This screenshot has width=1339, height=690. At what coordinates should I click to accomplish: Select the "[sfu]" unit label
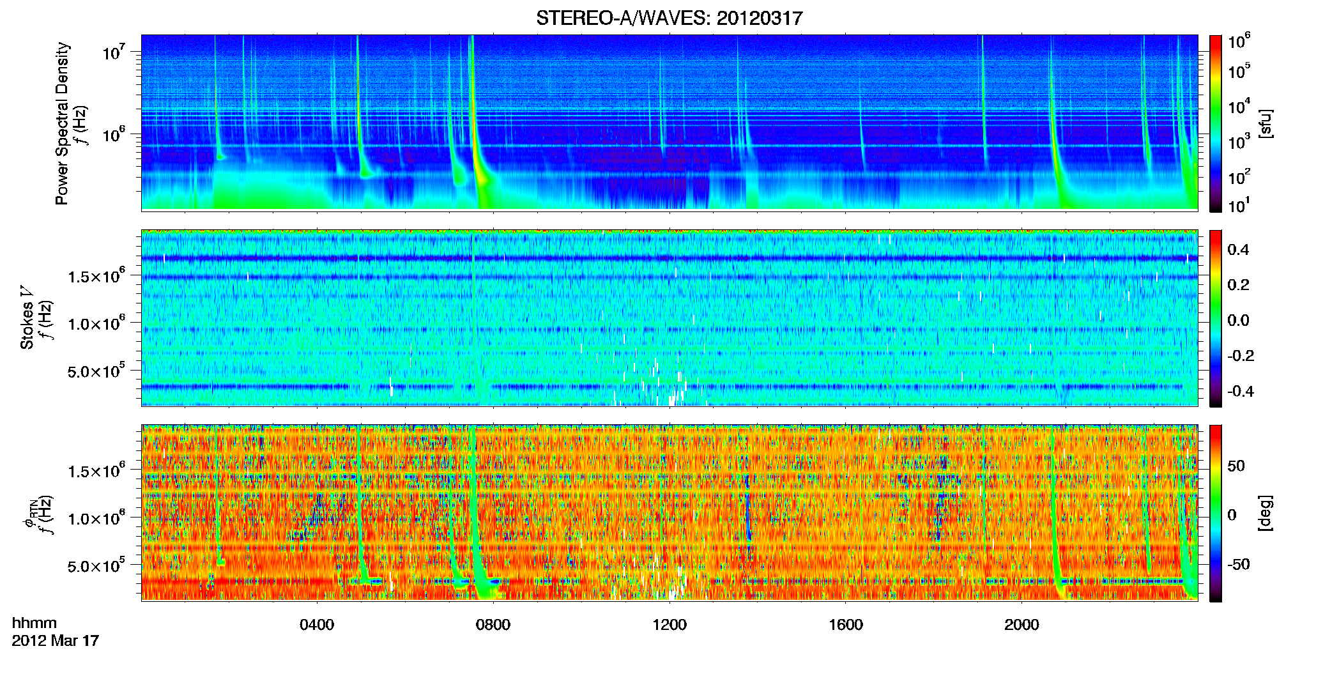click(1266, 124)
